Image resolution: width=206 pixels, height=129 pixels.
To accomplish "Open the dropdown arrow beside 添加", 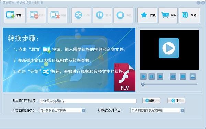I will pos(24,15).
